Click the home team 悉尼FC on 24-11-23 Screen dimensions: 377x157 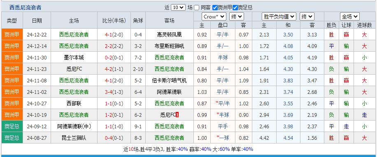pos(74,69)
